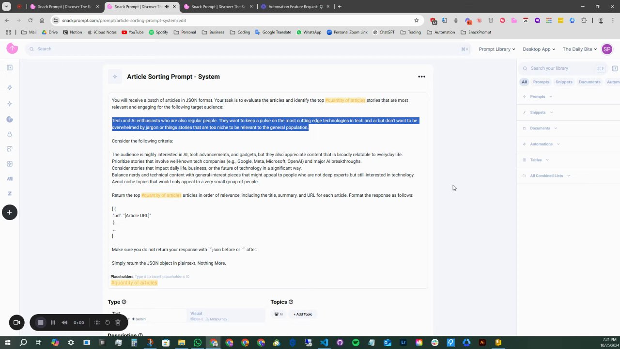Click the Type help question icon
The image size is (620, 349).
[x=124, y=302]
